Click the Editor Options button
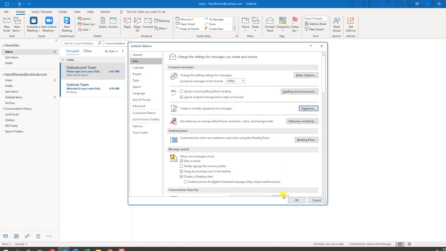The height and width of the screenshot is (251, 446). coord(306,75)
